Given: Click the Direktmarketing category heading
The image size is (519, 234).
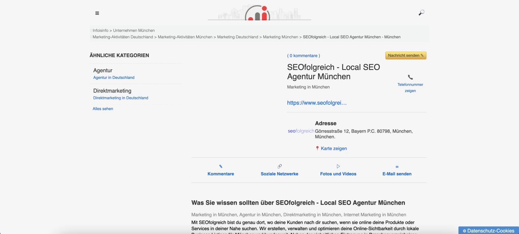Looking at the screenshot, I should tap(112, 91).
